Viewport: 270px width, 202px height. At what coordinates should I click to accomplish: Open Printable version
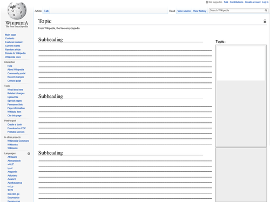pyautogui.click(x=16, y=132)
